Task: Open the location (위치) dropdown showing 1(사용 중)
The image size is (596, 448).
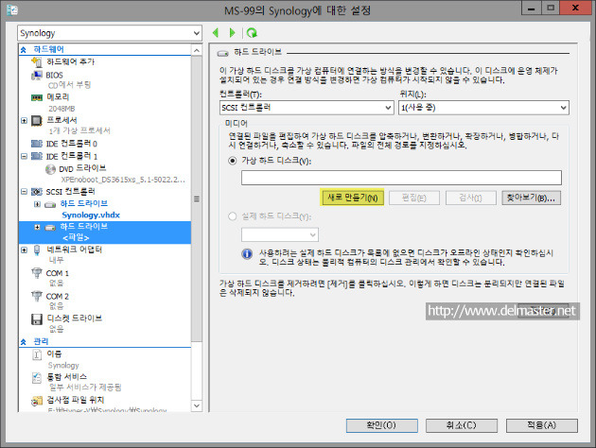Action: 483,108
